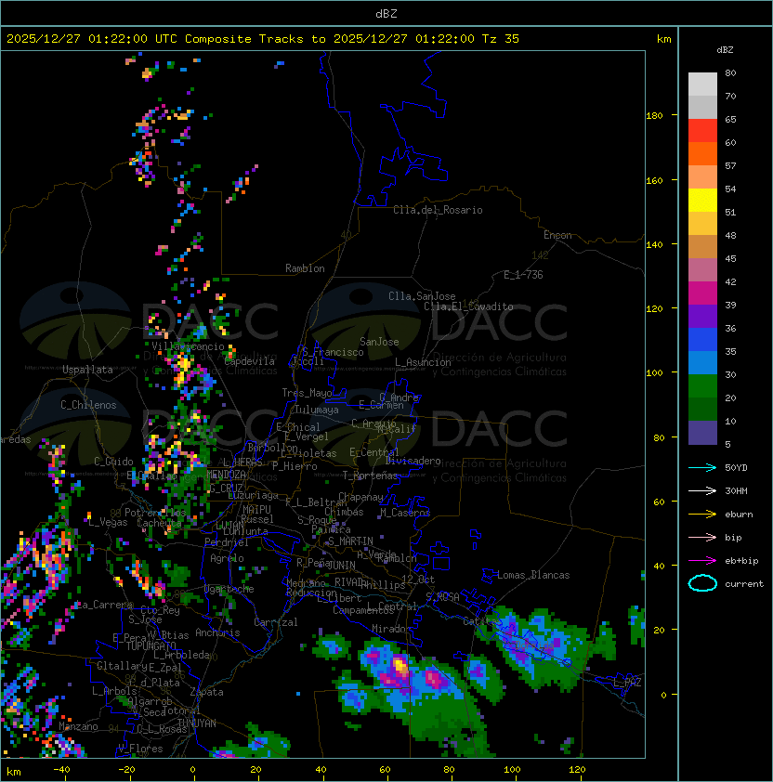Click the 'TUNUYAN' city label
The image size is (773, 782).
[x=197, y=723]
